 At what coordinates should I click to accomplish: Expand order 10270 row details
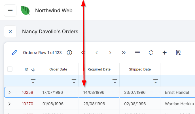pyautogui.click(x=10, y=104)
